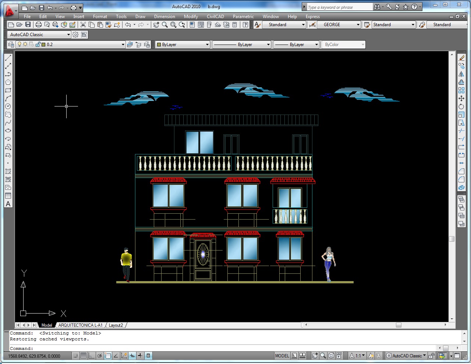
Task: Select the Line draw tool
Action: point(8,58)
